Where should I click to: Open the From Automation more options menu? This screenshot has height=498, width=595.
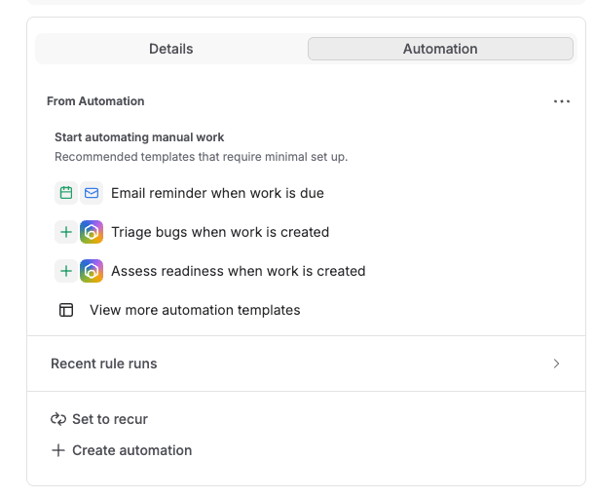tap(562, 101)
